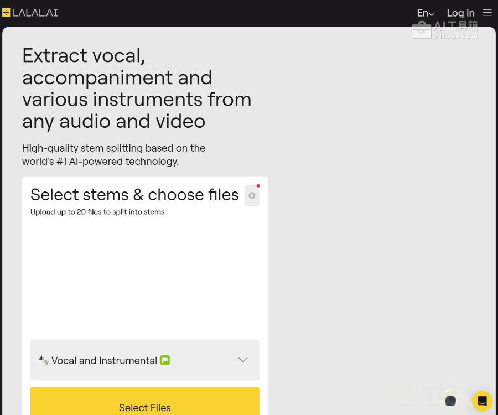Click the LALAL.AI wordmark in header
The height and width of the screenshot is (415, 498).
pyautogui.click(x=35, y=13)
